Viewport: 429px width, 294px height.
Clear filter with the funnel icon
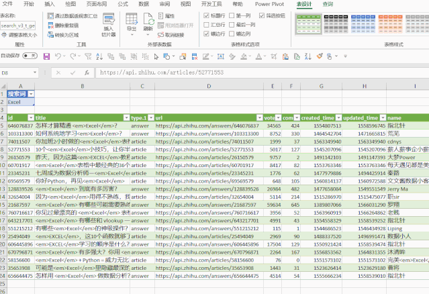point(88,56)
